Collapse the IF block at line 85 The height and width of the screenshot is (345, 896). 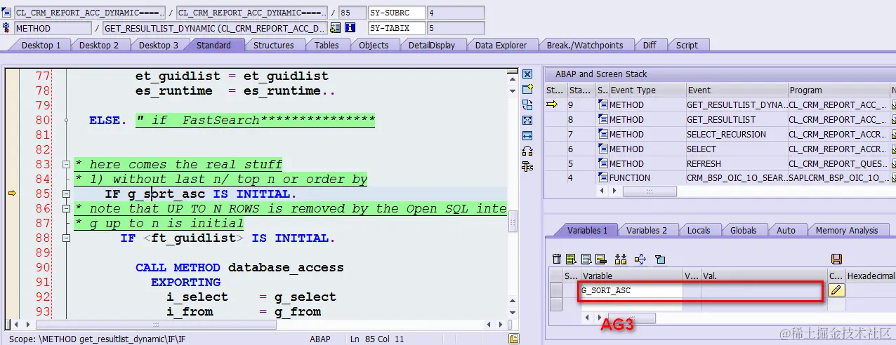[x=66, y=194]
